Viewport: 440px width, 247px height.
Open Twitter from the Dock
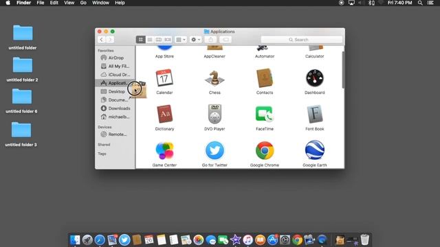point(124,240)
